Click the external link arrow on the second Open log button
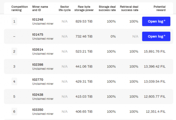This screenshot has height=120, width=176. point(164,36)
